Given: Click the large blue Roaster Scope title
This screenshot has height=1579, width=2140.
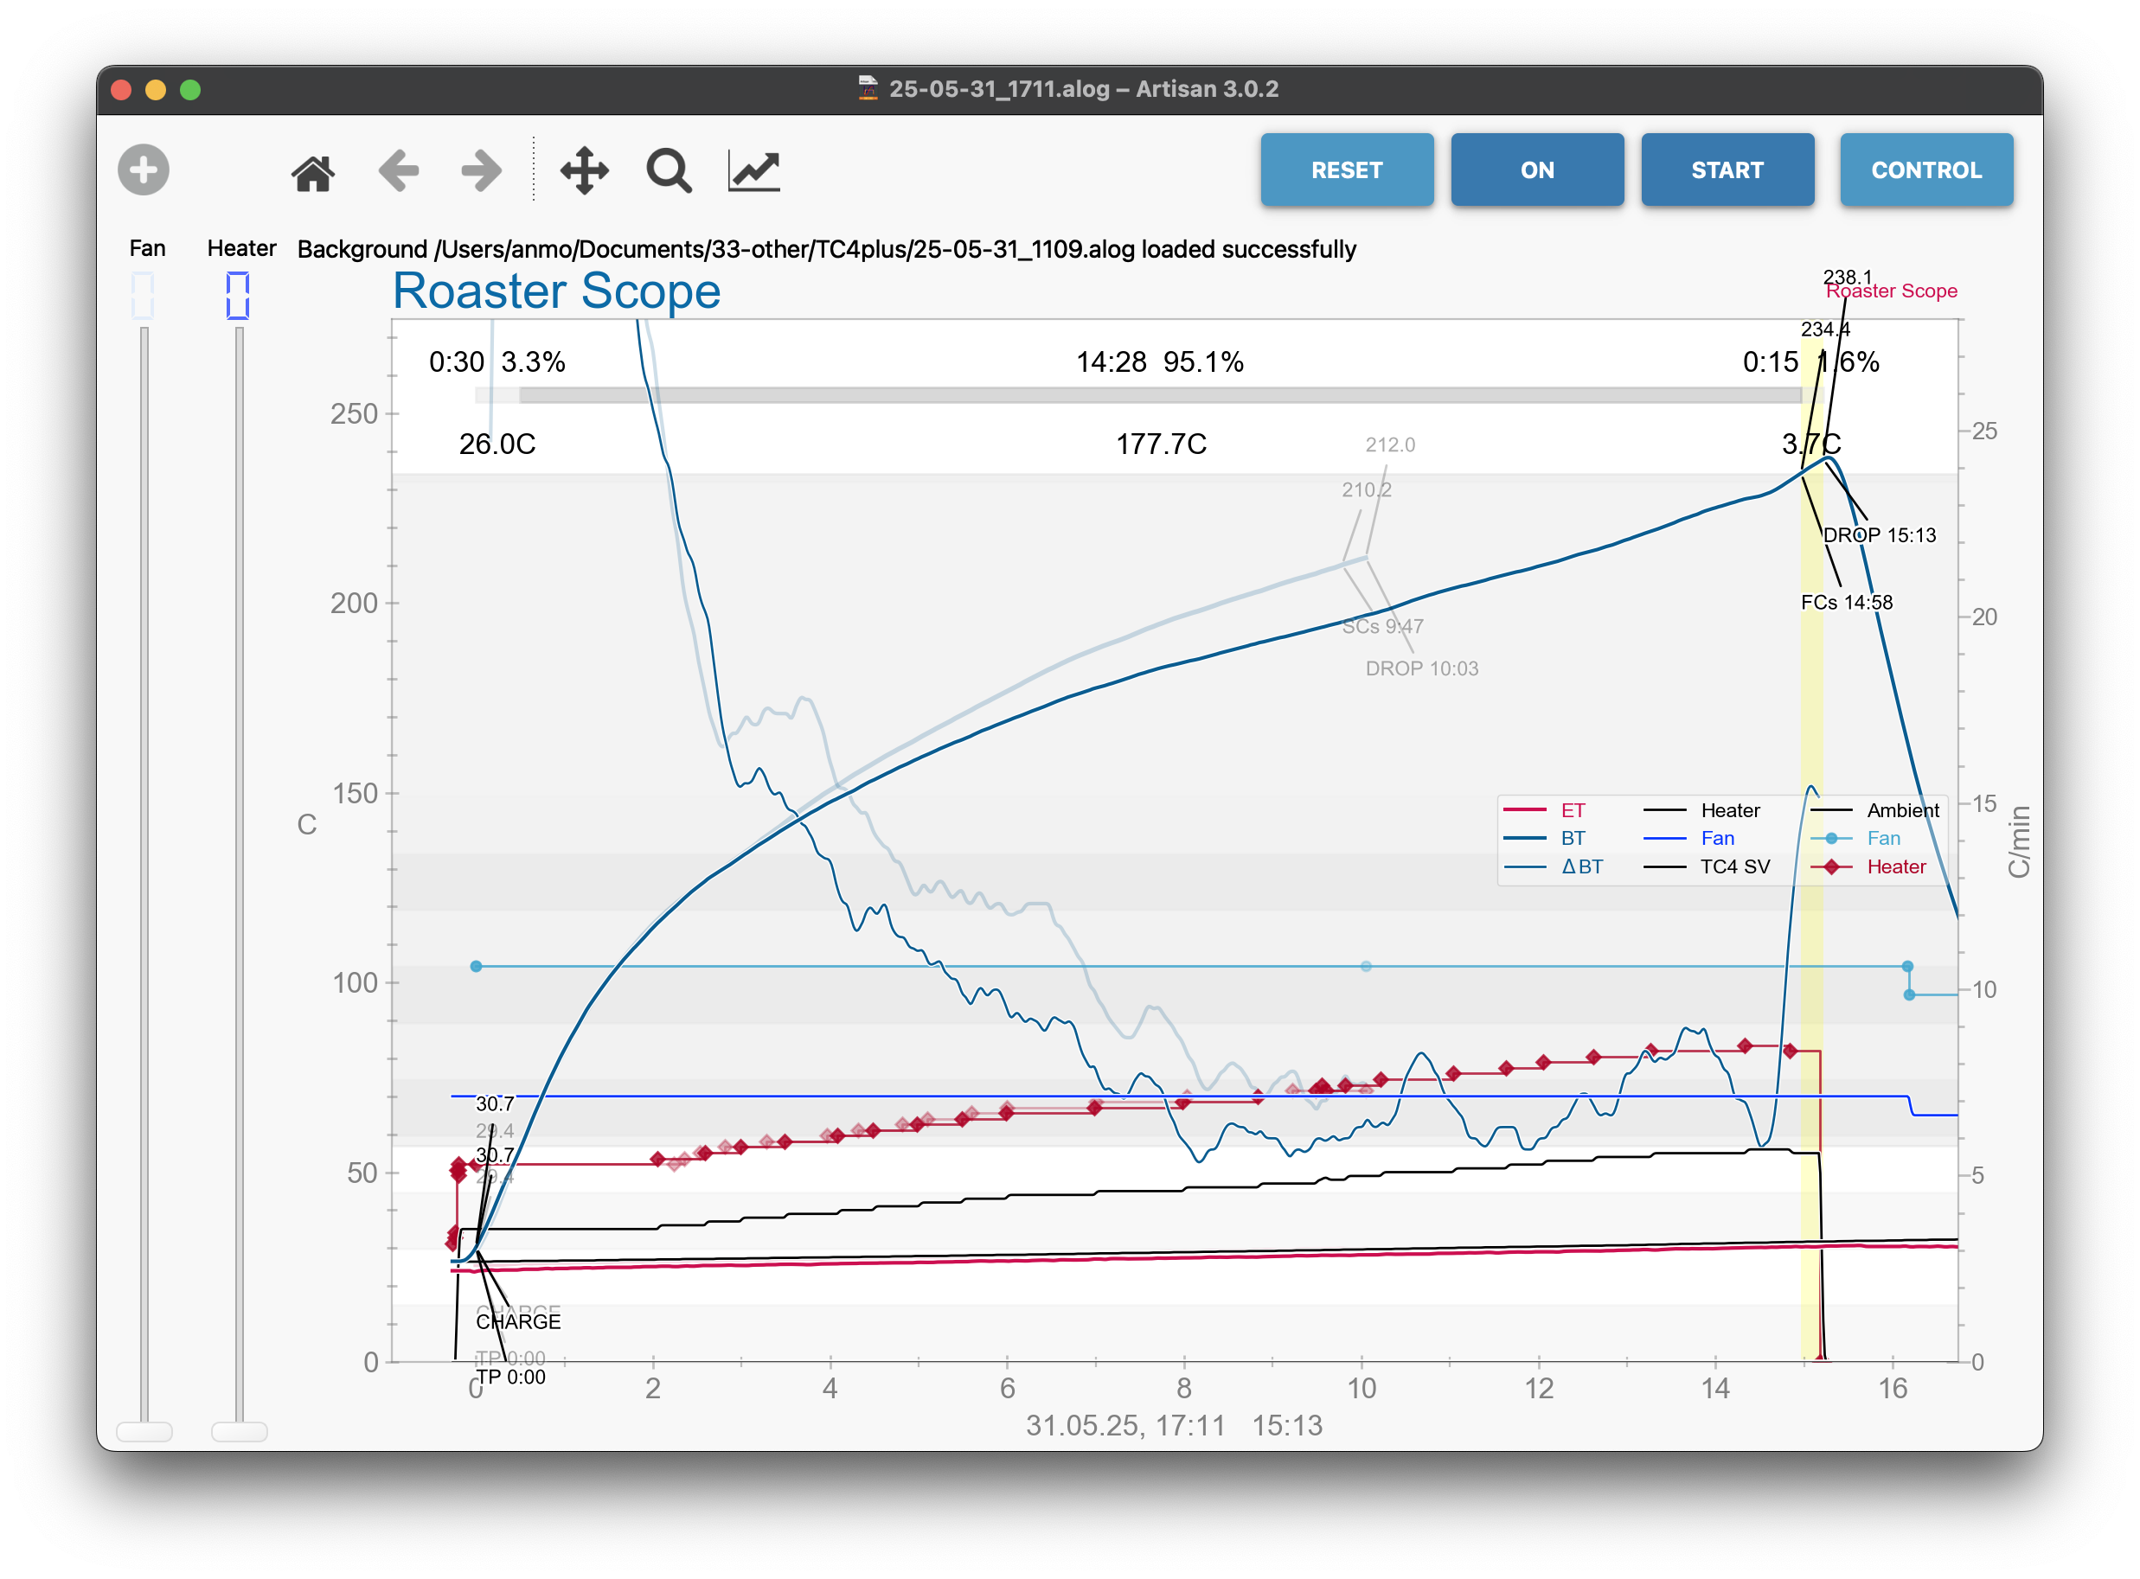Looking at the screenshot, I should pos(556,291).
